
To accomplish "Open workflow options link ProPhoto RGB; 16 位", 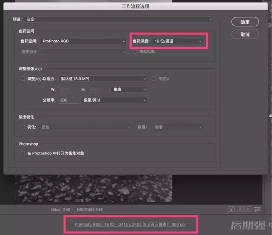I will (x=130, y=224).
